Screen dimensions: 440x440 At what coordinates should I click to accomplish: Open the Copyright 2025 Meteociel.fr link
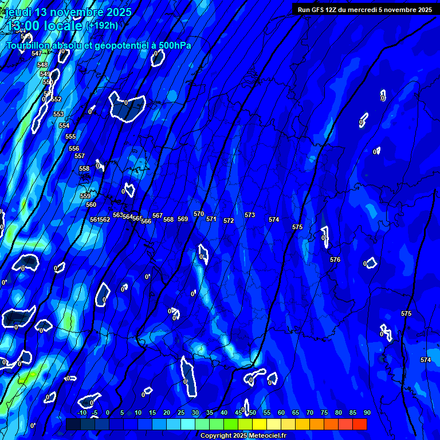point(243,436)
